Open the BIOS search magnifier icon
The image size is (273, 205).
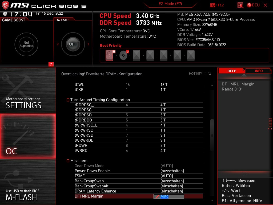[240, 5]
